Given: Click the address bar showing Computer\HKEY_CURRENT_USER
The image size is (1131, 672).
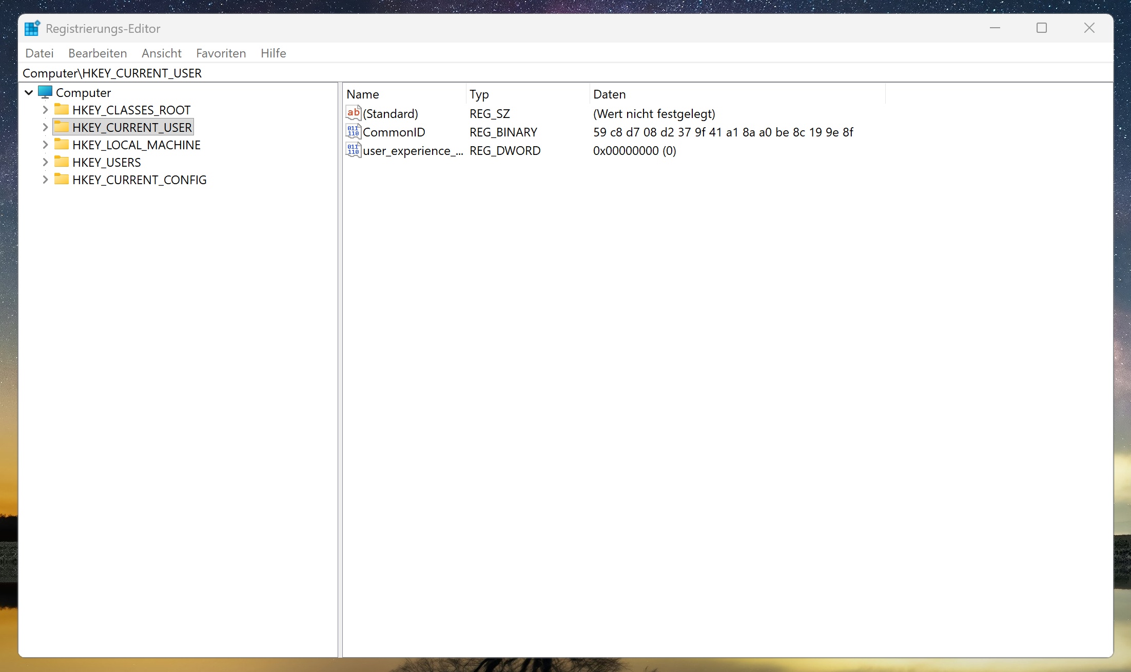Looking at the screenshot, I should pos(565,73).
